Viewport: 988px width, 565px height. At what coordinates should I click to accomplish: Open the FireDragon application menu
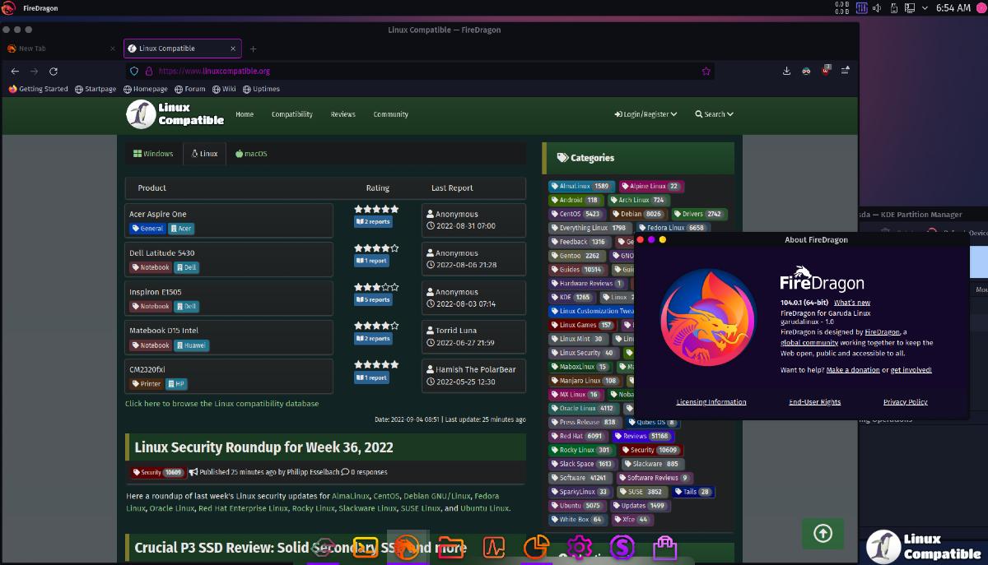(x=846, y=72)
